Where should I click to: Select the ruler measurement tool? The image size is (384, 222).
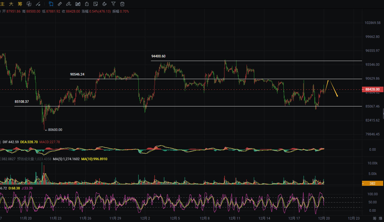click(60, 4)
